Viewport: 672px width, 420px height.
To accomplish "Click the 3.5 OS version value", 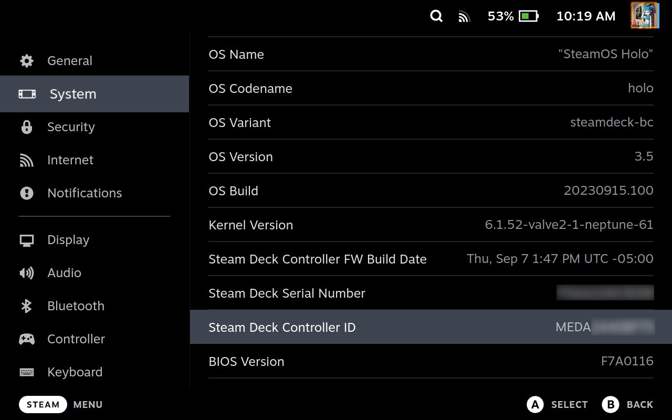I will pos(644,156).
